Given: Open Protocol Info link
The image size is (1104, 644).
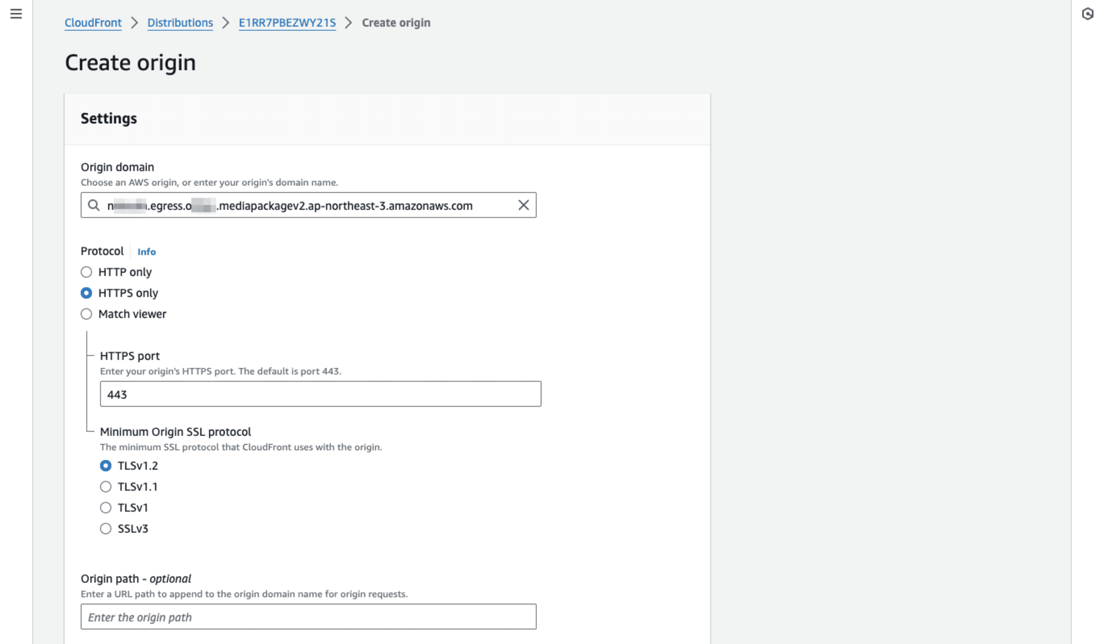Looking at the screenshot, I should (x=146, y=252).
